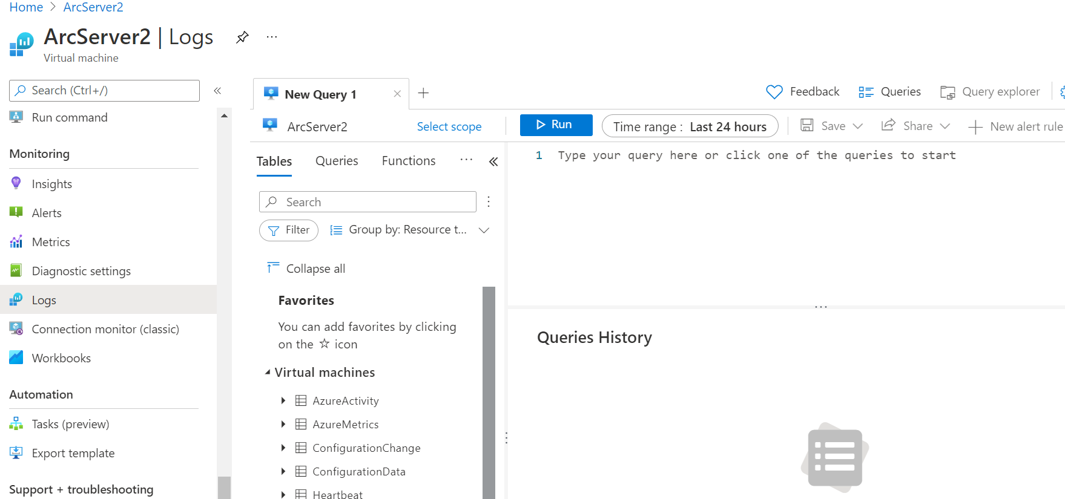Open the Group by: Resource type dropdown
The image size is (1065, 499).
tap(409, 230)
